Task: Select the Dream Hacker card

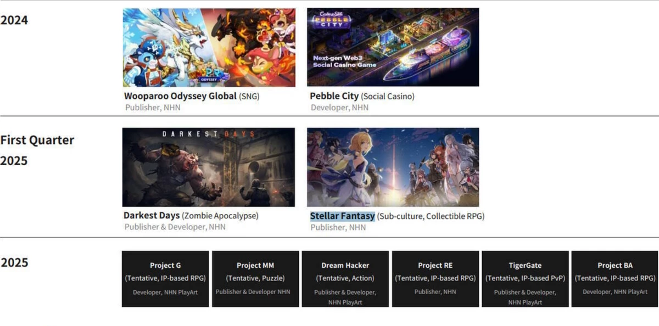Action: tap(345, 279)
